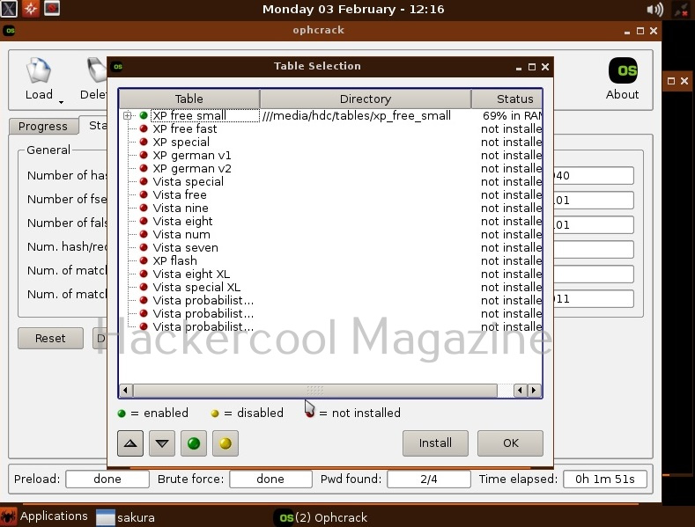Click the third launcher icon in the top panel
The width and height of the screenshot is (695, 527).
(x=52, y=9)
